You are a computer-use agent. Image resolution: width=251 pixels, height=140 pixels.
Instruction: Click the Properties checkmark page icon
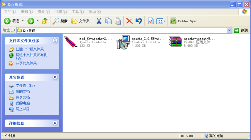(x=151, y=21)
